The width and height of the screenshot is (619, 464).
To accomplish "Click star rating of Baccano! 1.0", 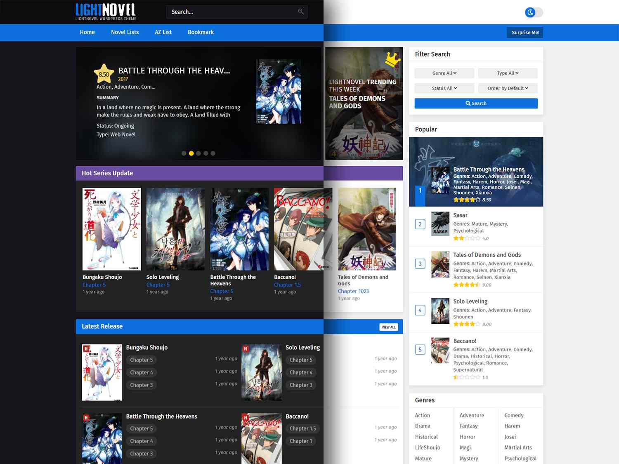I will pyautogui.click(x=467, y=377).
